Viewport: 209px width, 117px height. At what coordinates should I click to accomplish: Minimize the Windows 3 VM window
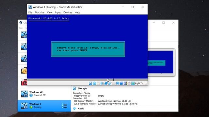click(x=123, y=7)
